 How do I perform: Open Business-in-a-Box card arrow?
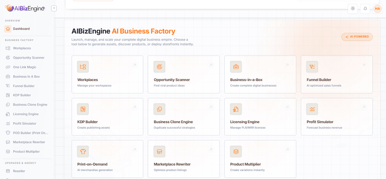click(287, 65)
